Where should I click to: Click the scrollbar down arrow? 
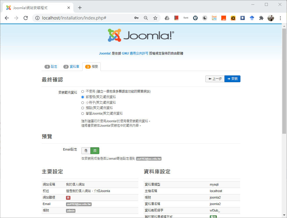click(x=284, y=215)
